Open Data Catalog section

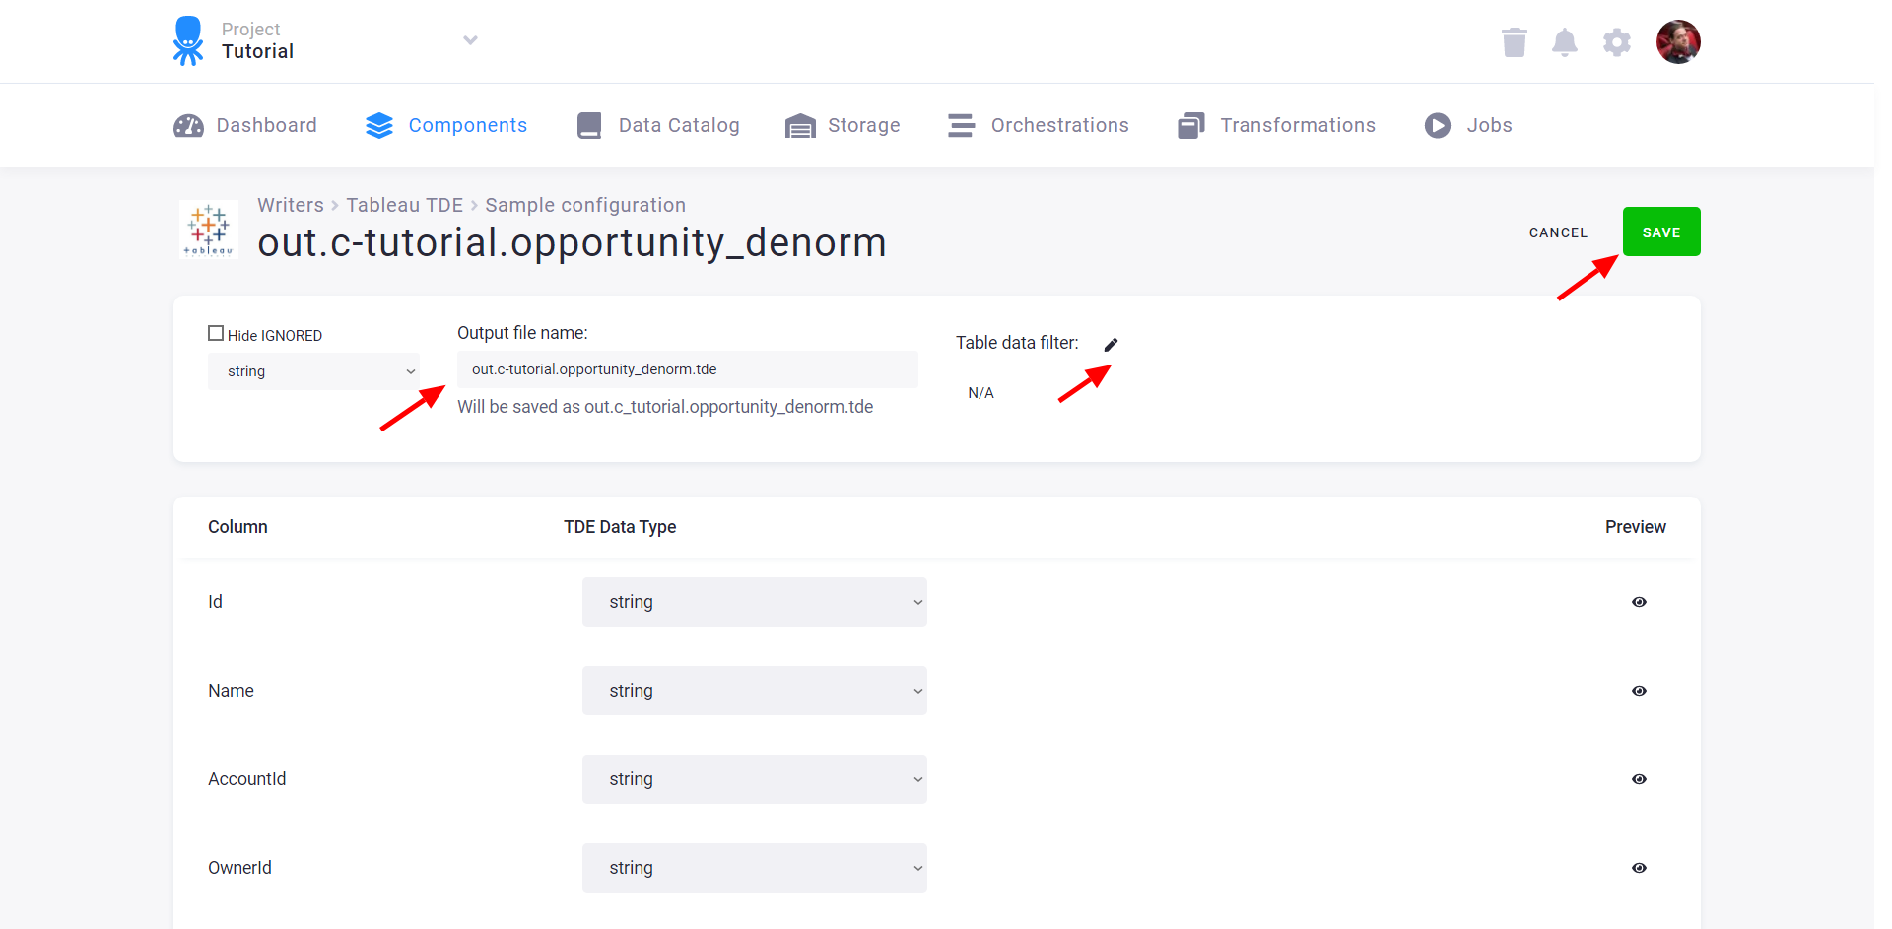tap(658, 126)
